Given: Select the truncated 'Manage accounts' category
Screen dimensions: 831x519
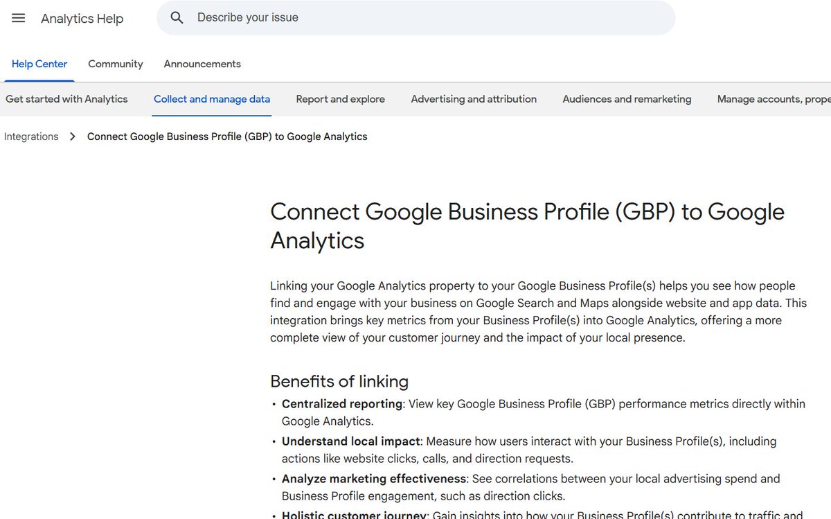Looking at the screenshot, I should pos(774,99).
